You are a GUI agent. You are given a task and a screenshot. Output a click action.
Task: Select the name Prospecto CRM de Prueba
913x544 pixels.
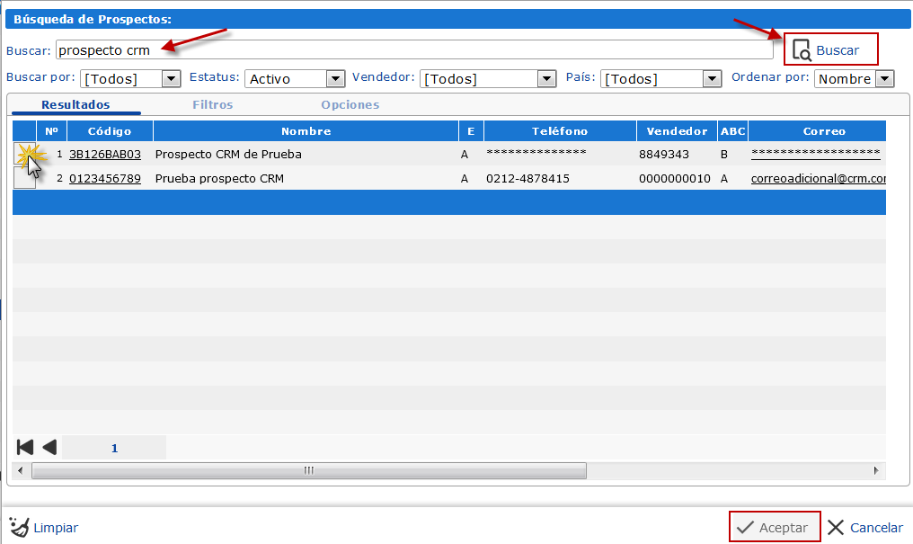point(228,155)
